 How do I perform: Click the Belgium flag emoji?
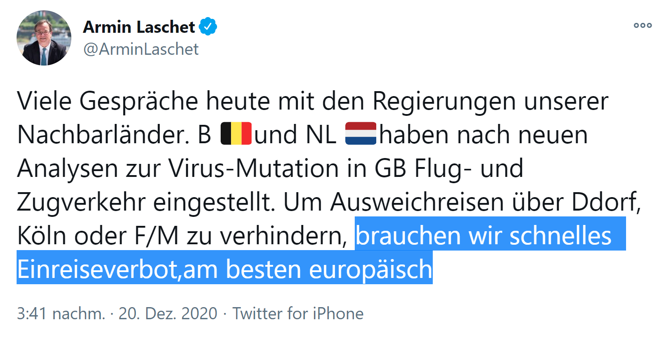pyautogui.click(x=236, y=134)
